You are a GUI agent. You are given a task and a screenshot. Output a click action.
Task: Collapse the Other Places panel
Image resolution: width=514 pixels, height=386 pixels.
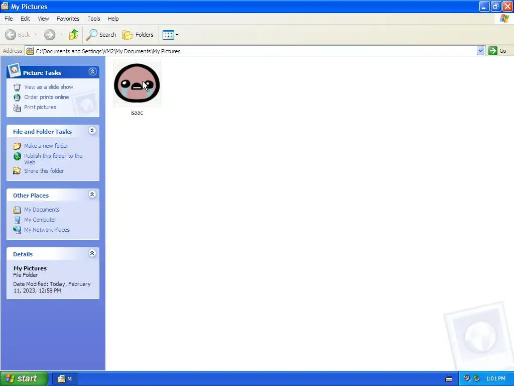pos(92,195)
